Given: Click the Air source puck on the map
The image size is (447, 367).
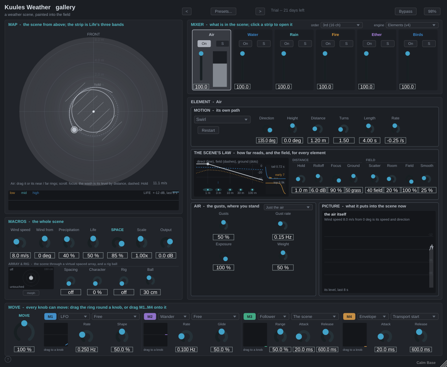Looking at the screenshot, I should pyautogui.click(x=74, y=130).
